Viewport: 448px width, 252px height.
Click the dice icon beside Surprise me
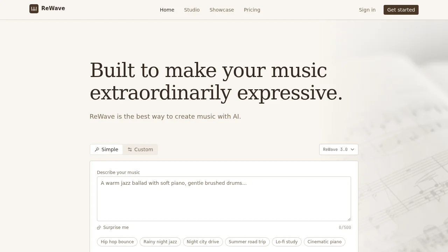(99, 227)
